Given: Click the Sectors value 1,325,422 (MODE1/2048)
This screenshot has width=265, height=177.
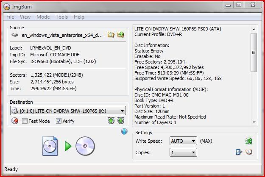Looking at the screenshot, I should click(x=57, y=75).
